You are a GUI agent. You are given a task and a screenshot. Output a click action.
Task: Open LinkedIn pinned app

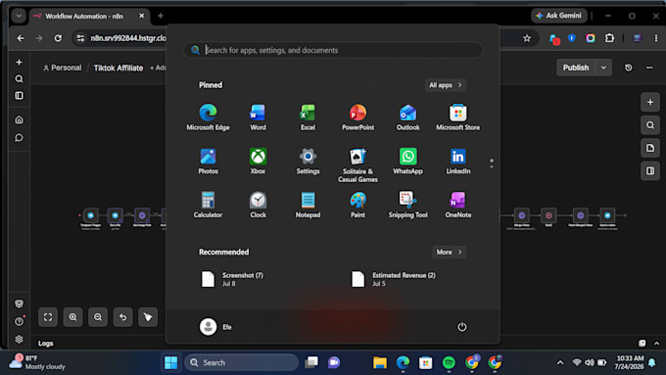(458, 162)
